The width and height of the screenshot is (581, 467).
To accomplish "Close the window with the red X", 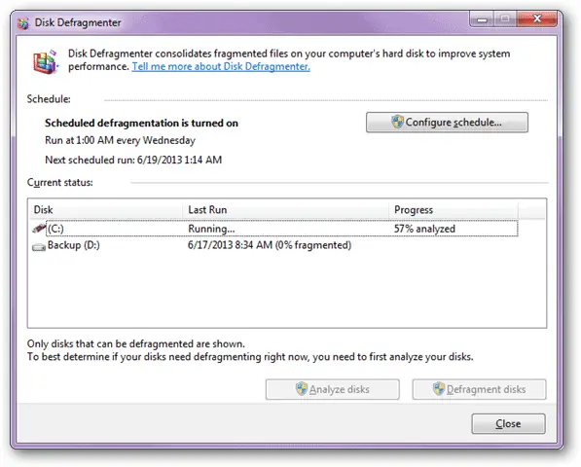I will [x=537, y=18].
